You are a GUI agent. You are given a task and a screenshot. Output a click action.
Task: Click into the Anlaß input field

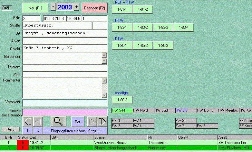pos(65,41)
